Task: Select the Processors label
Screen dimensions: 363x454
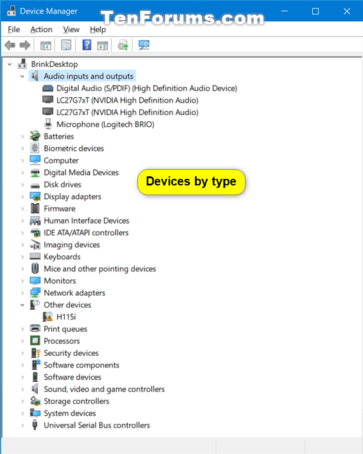Action: click(x=62, y=341)
